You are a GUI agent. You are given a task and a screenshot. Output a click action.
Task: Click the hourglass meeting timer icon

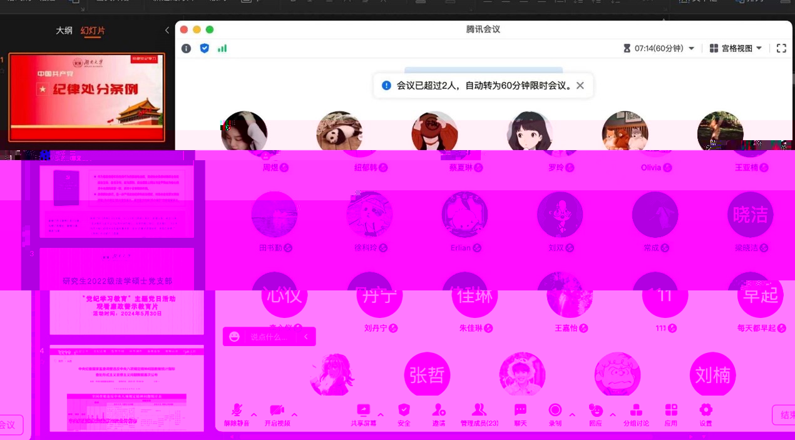click(x=627, y=48)
